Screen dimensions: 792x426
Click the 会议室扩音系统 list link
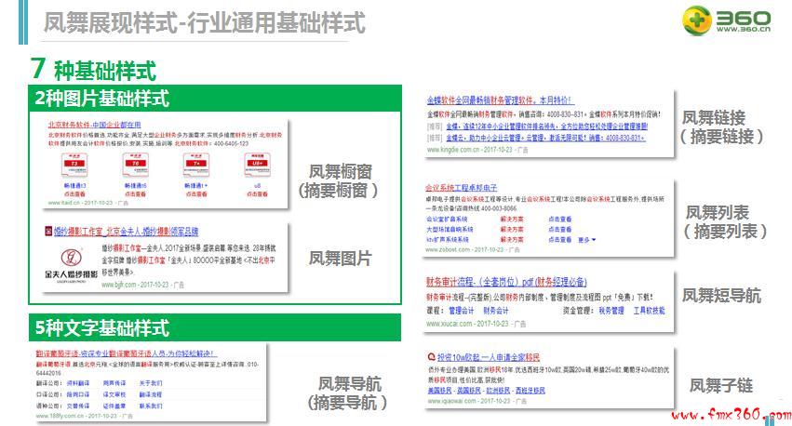tap(447, 220)
